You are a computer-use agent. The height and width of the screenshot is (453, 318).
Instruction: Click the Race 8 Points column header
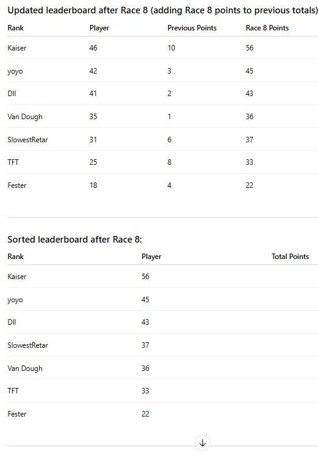click(x=267, y=28)
